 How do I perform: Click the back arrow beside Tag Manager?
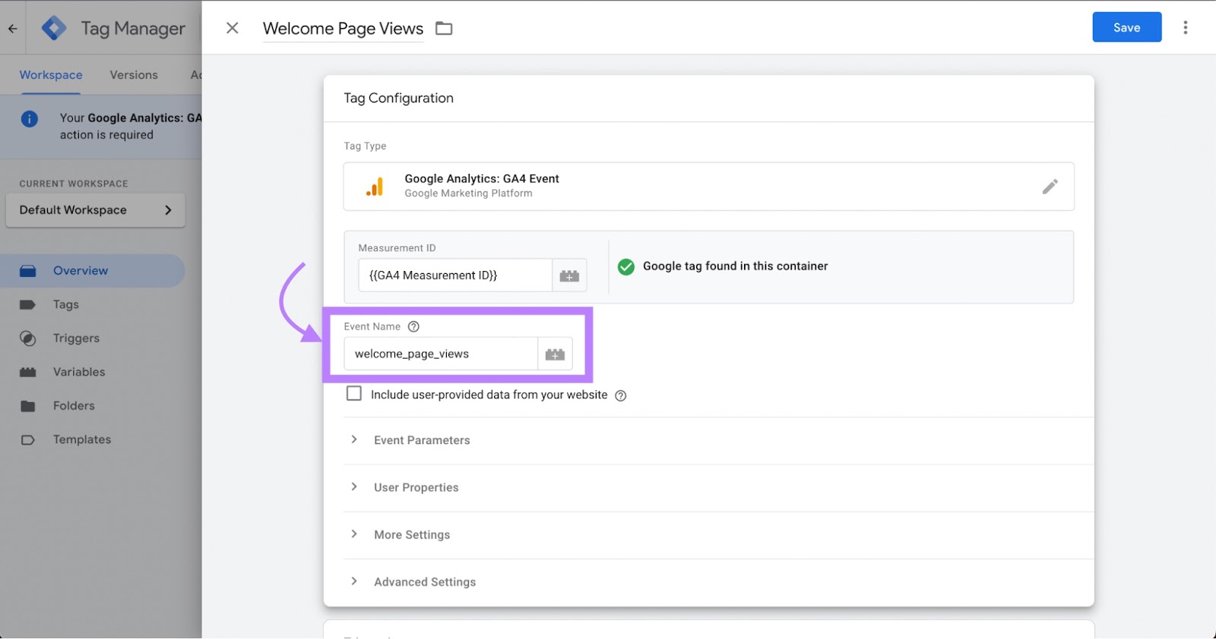click(x=12, y=29)
